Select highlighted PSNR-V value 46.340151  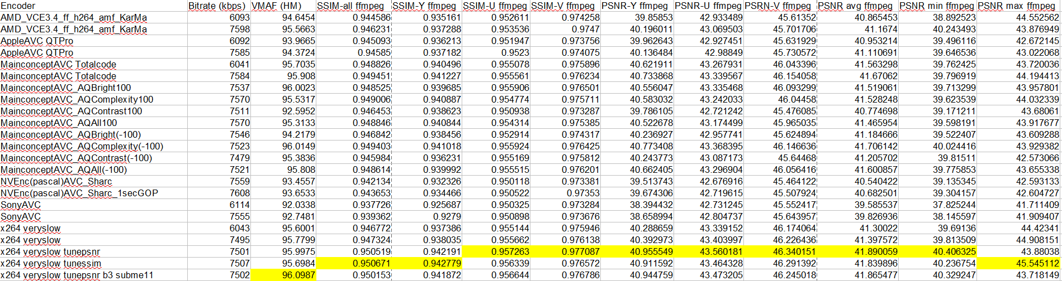[x=781, y=251]
